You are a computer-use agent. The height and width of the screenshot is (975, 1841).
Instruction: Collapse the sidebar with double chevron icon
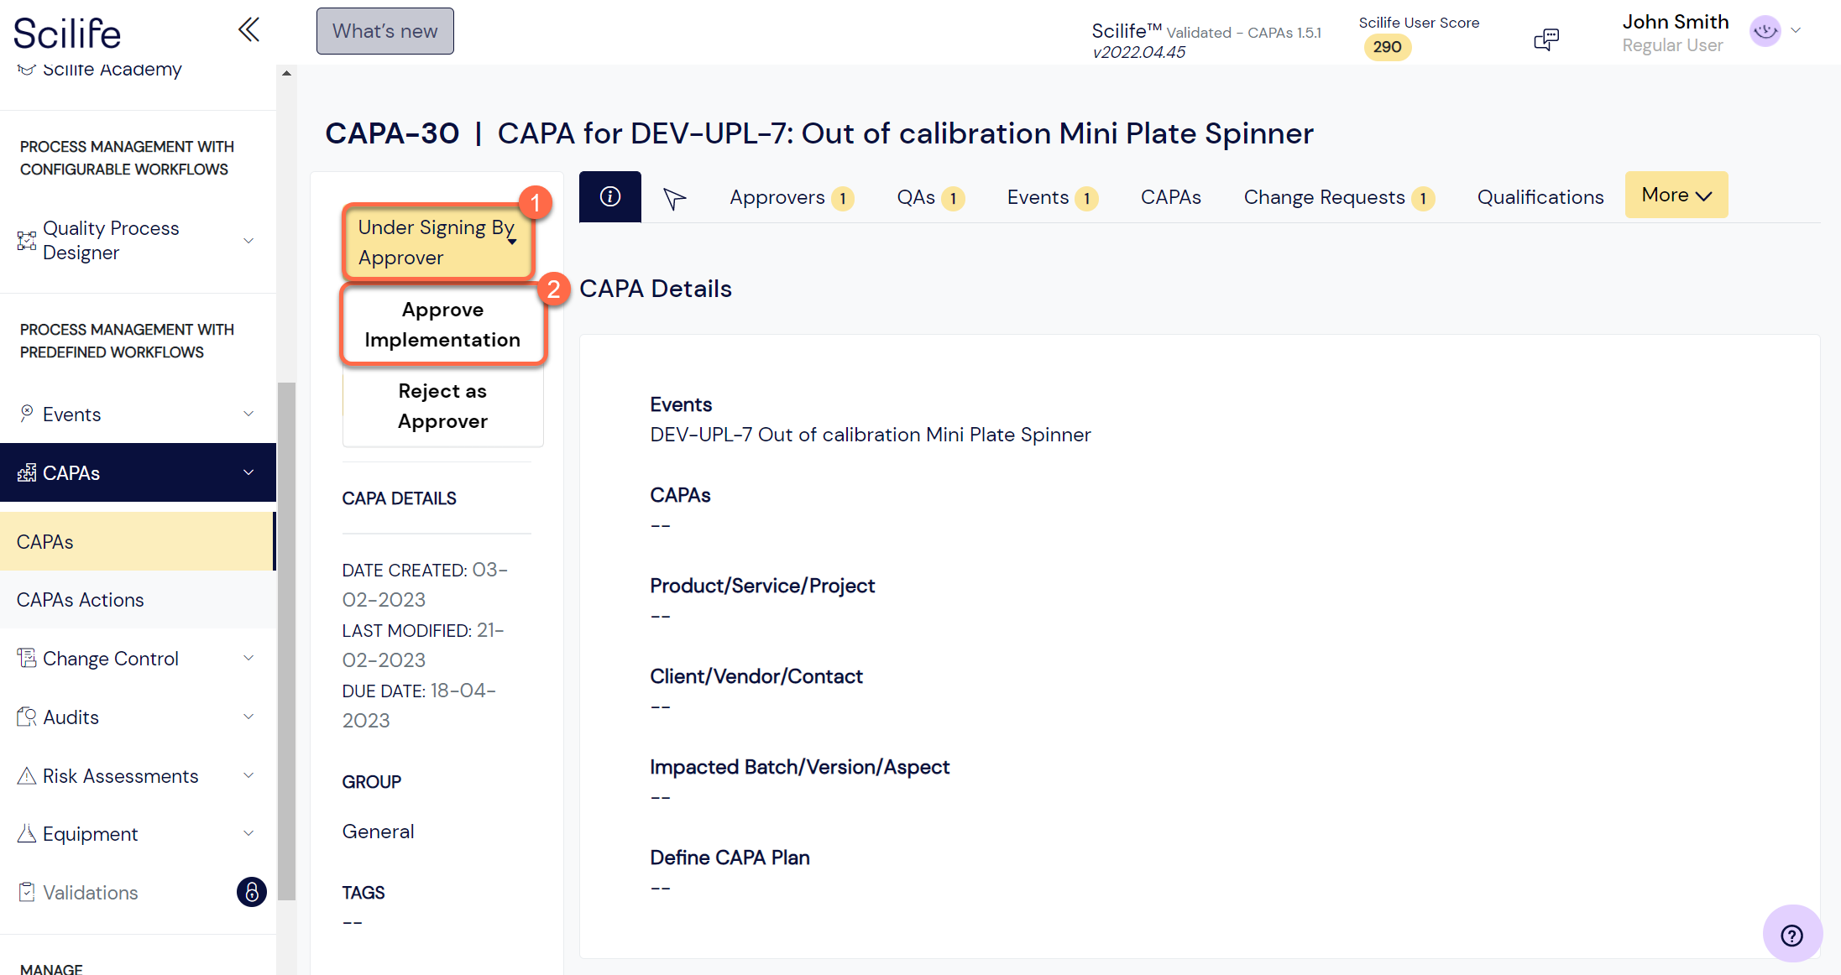(248, 30)
